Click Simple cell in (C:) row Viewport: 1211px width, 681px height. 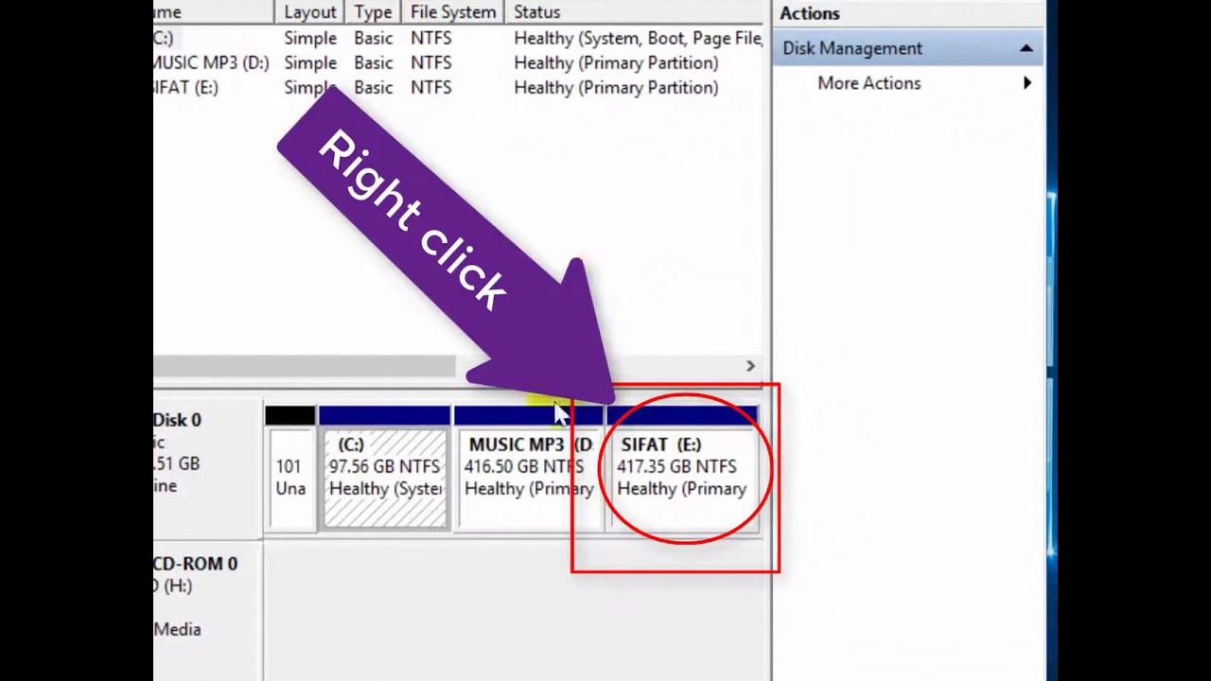click(x=310, y=38)
